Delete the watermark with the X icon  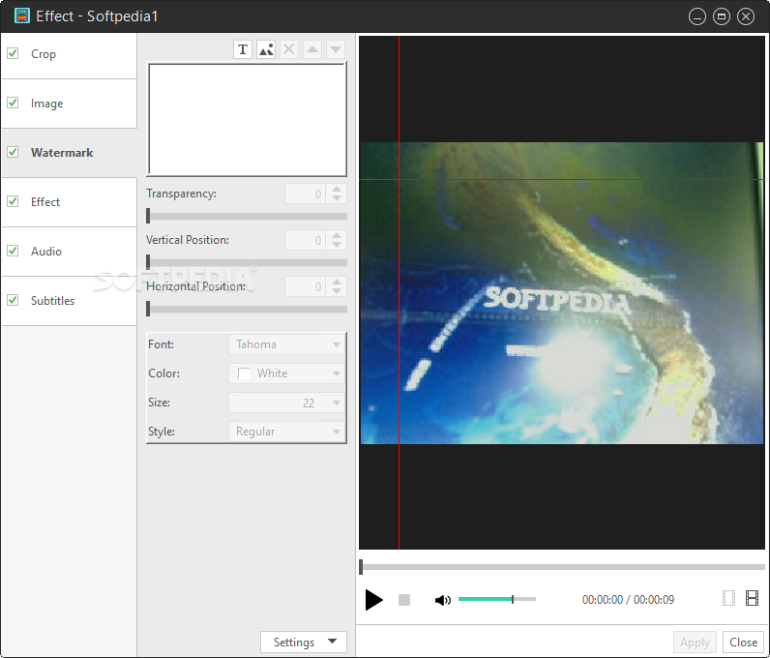coord(289,49)
